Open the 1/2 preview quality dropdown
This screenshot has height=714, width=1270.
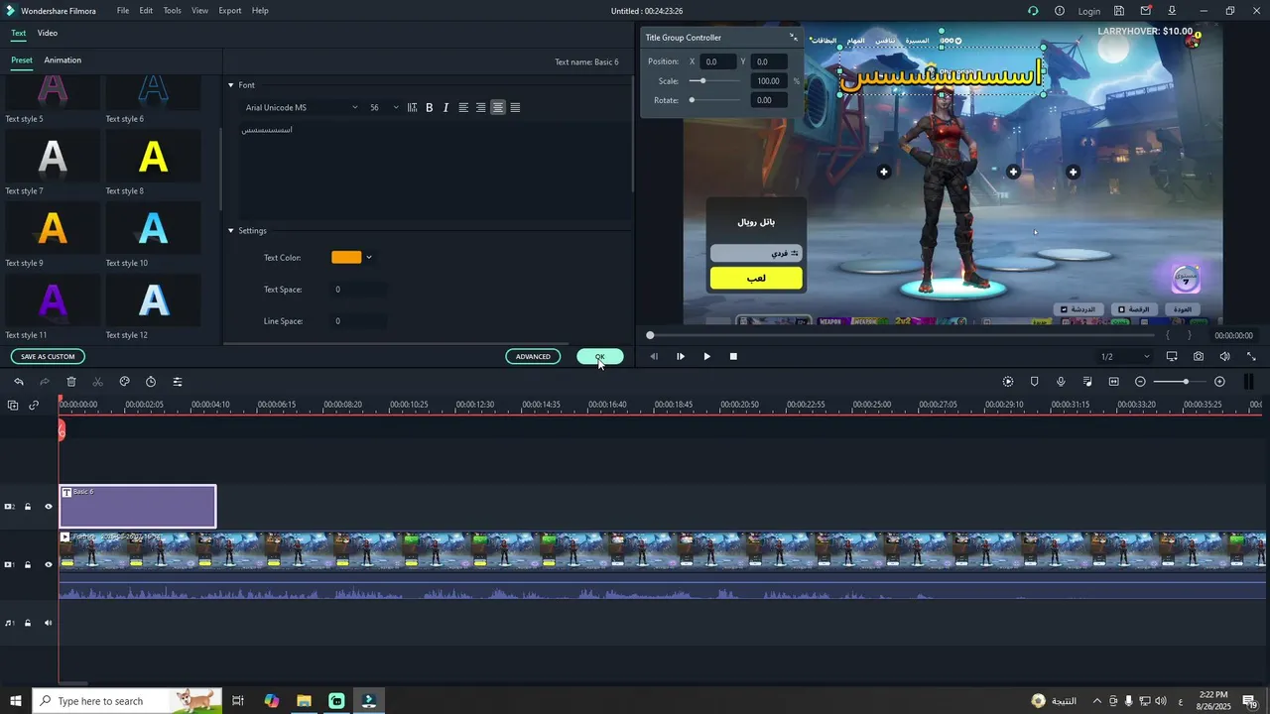tap(1125, 356)
